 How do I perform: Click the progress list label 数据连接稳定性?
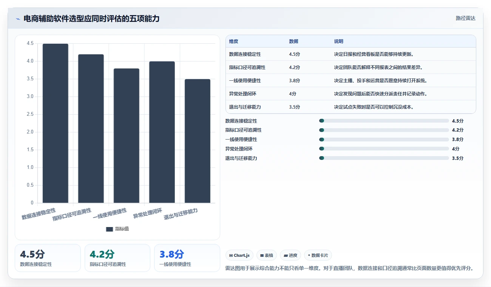coord(241,121)
